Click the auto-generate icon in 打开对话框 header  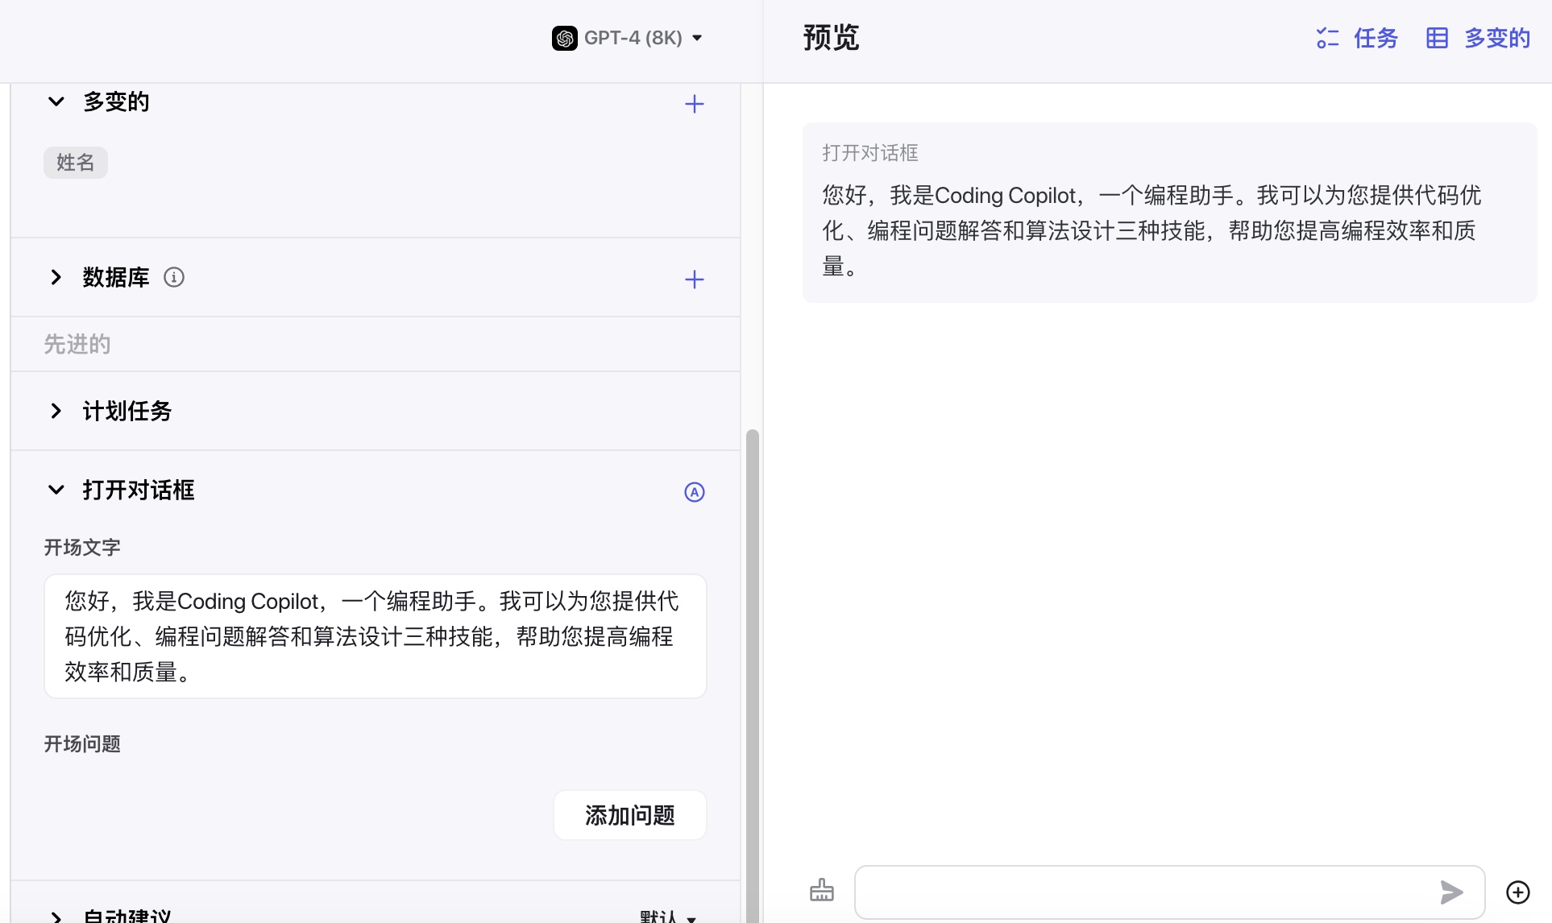pyautogui.click(x=694, y=492)
